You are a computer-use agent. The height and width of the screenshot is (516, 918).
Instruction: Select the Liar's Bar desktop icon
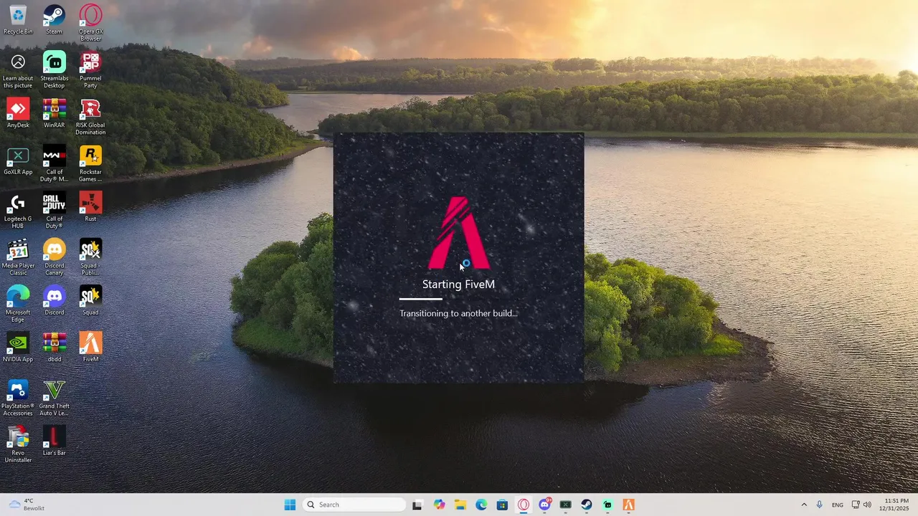click(x=54, y=441)
